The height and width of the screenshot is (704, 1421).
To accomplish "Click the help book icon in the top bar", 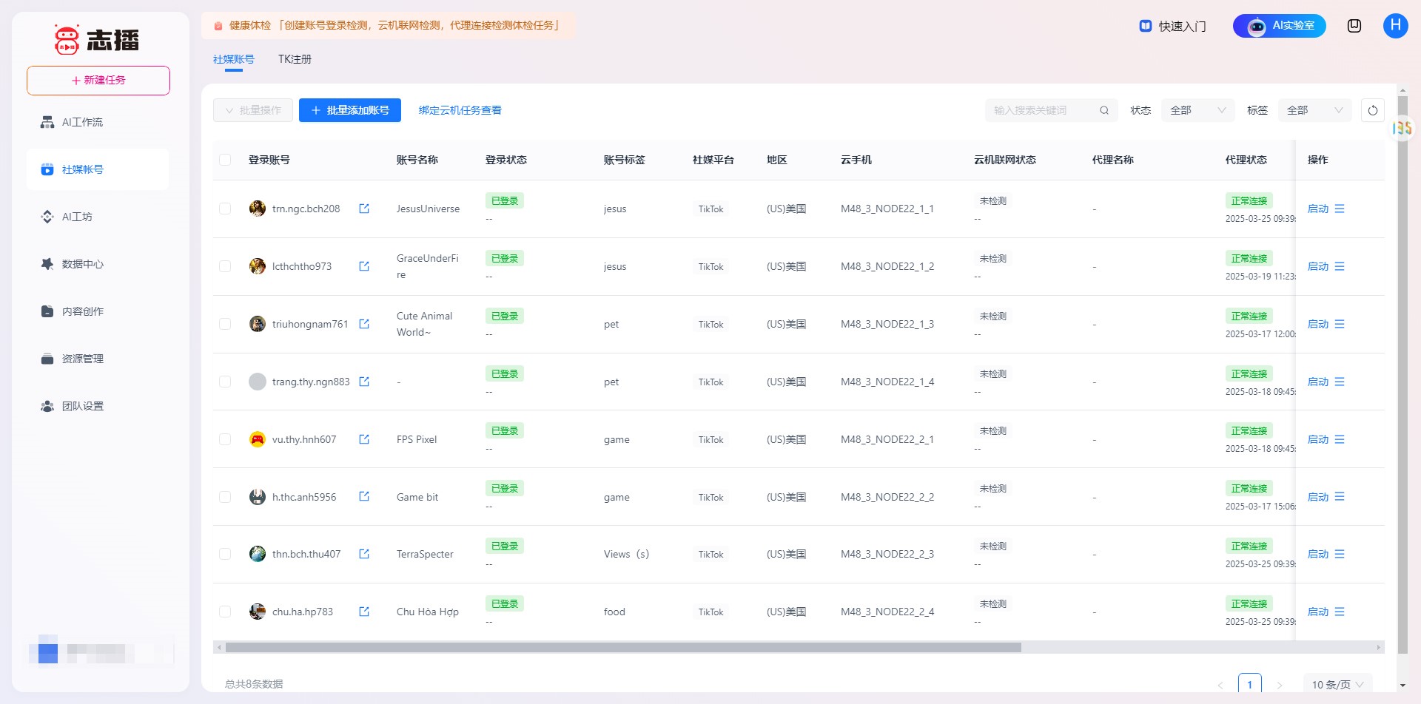I will point(1354,25).
